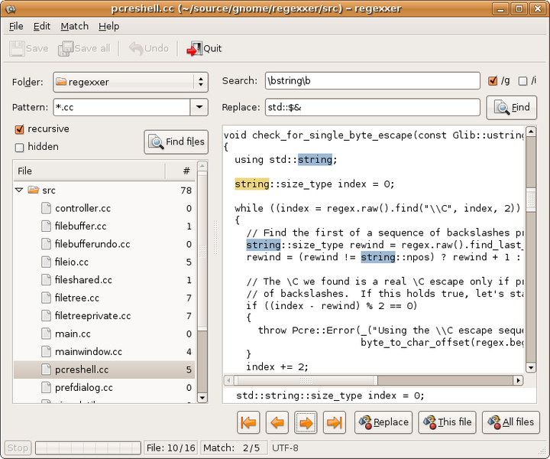The width and height of the screenshot is (550, 459).
Task: Click the # match count column header
Action: tap(181, 171)
